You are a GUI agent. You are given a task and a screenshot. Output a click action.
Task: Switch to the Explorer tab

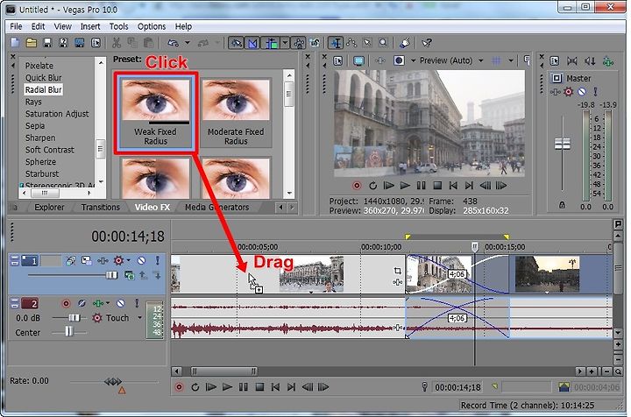pyautogui.click(x=49, y=208)
